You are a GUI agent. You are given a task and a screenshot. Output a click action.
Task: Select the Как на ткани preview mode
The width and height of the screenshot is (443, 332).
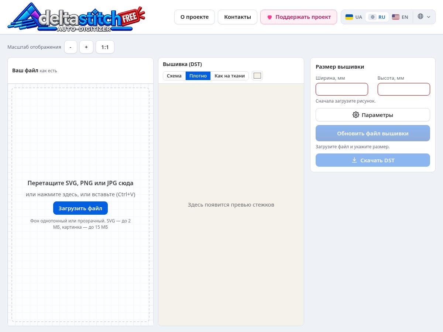[230, 76]
